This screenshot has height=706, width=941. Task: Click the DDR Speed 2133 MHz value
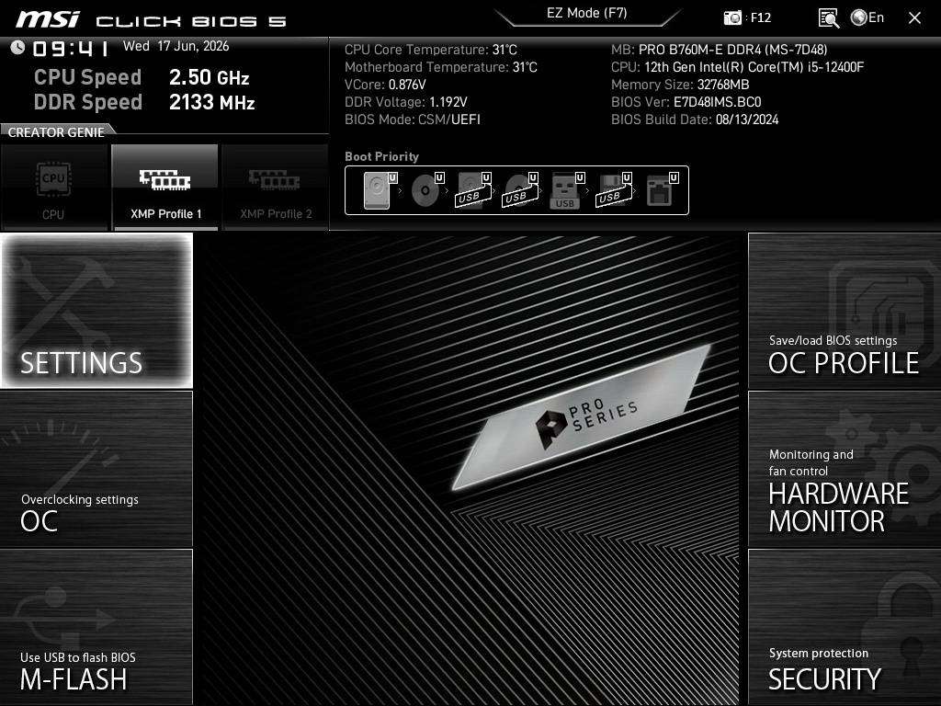click(x=212, y=102)
